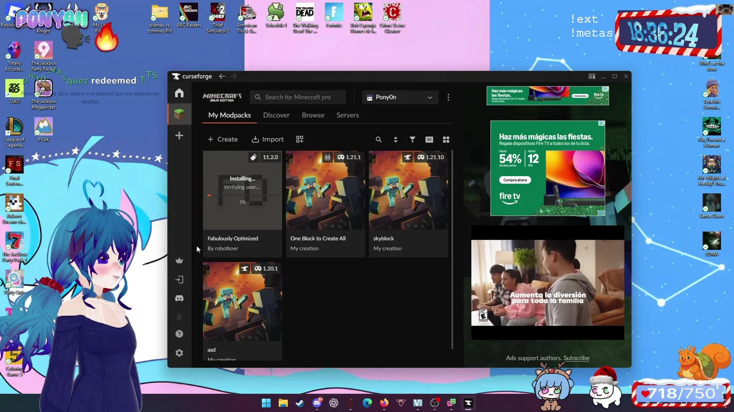Open the Discord icon in CurseForge sidebar
734x412 pixels.
click(x=179, y=298)
